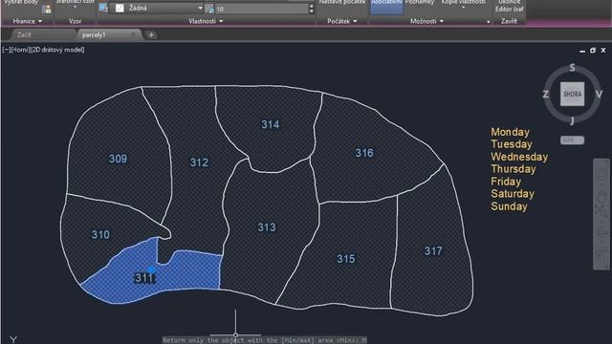The image size is (612, 344).
Task: Toggle the Poznámky annotative option
Action: click(420, 2)
